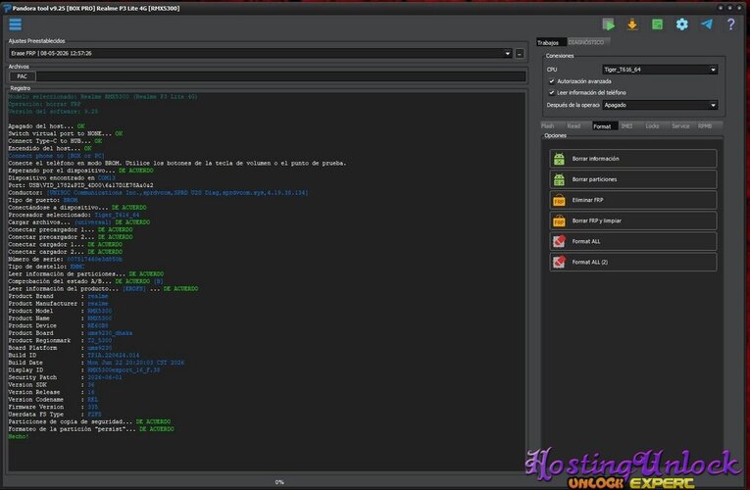
Task: Open the CPU Tiger_T616_64 dropdown
Action: click(x=660, y=70)
